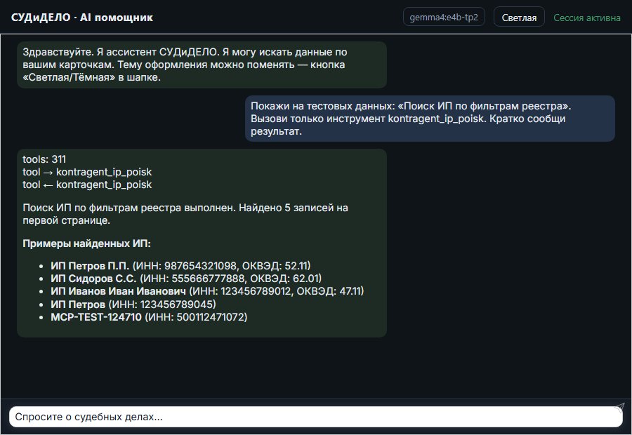Click the Найдено 5 записей result summary

pyautogui.click(x=185, y=214)
